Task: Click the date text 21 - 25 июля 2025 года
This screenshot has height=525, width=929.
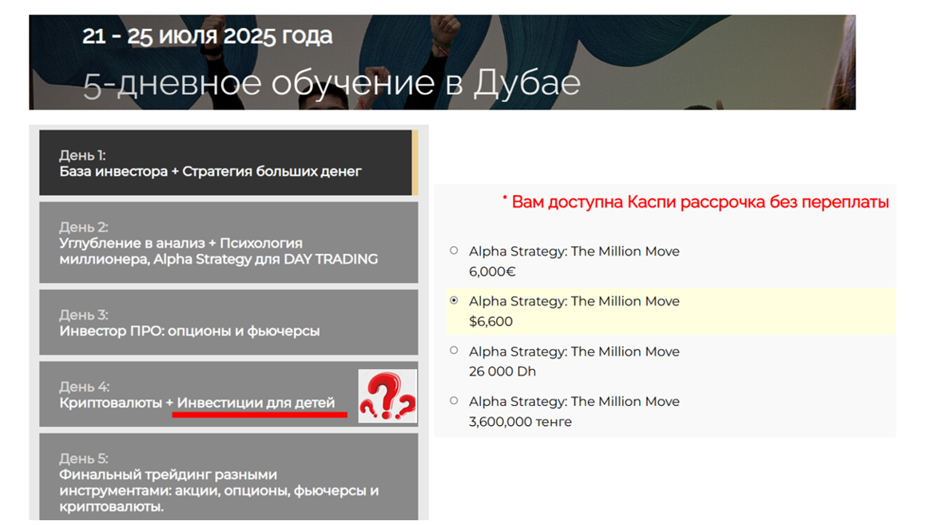Action: pos(208,35)
